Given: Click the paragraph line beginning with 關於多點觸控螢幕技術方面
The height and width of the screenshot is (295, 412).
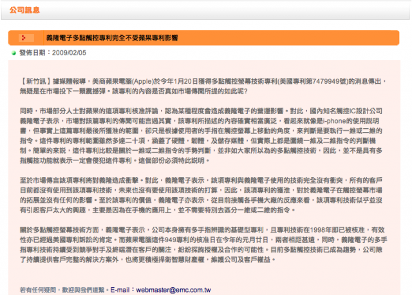Looking at the screenshot, I should (202, 230).
